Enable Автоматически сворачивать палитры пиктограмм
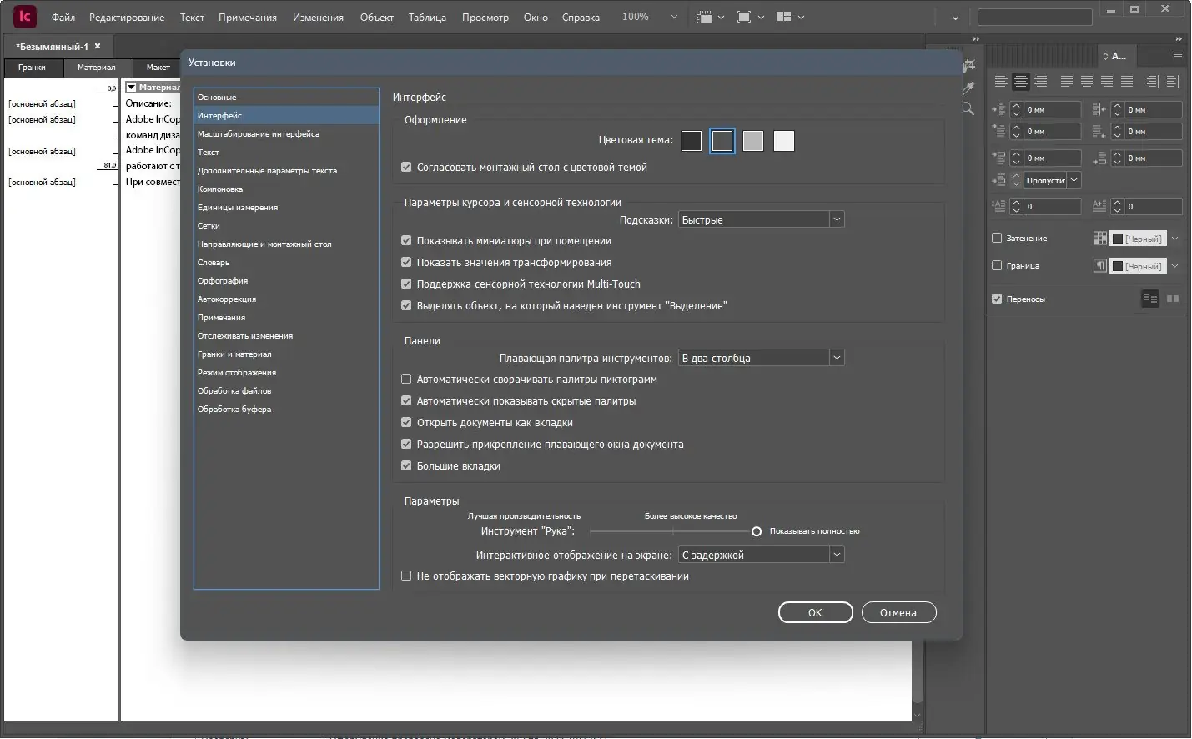The height and width of the screenshot is (739, 1192). point(406,380)
